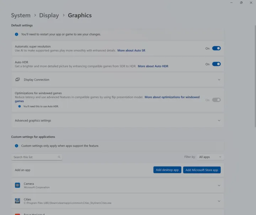Click the search magnifier icon in list search
This screenshot has width=256, height=215.
(x=59, y=157)
